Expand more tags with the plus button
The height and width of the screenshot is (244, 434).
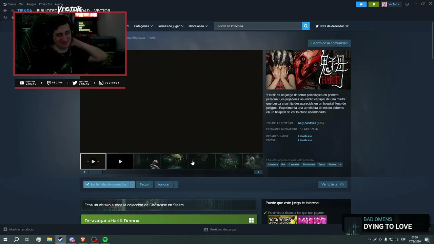click(x=340, y=165)
